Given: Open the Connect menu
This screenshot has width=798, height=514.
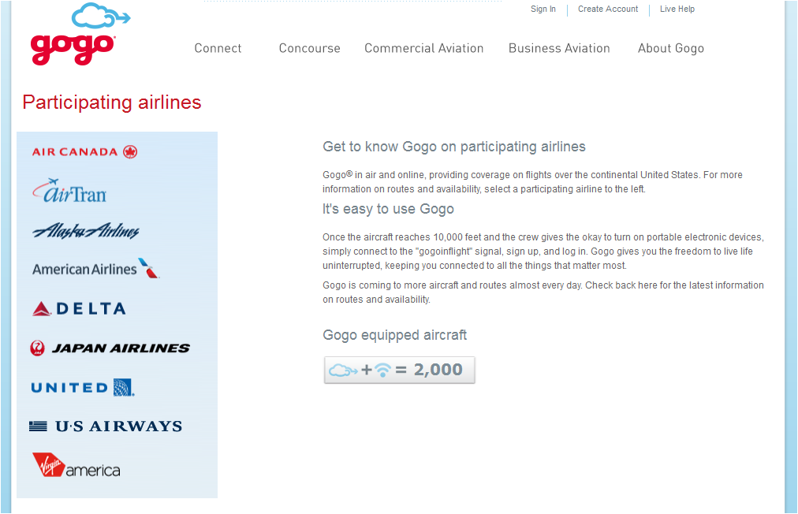Looking at the screenshot, I should click(x=218, y=48).
